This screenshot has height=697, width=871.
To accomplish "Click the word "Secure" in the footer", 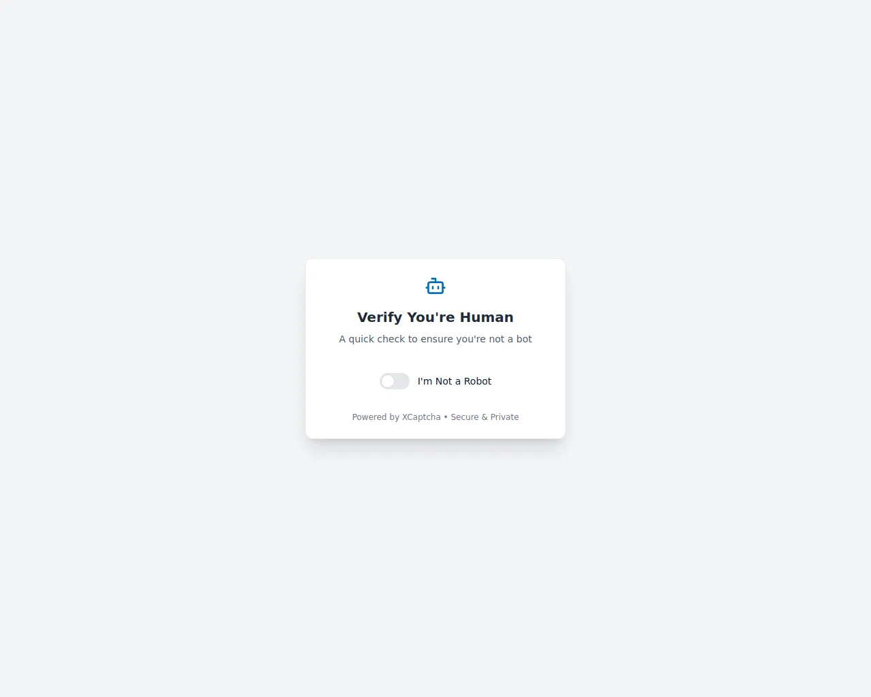I will point(465,417).
